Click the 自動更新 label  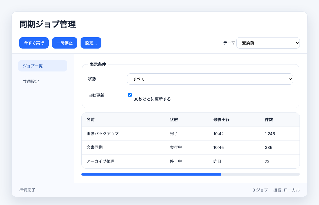tap(96, 95)
